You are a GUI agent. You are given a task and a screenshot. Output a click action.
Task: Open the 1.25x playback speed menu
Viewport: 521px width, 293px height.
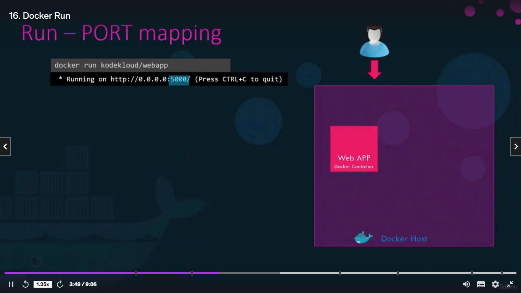[43, 284]
